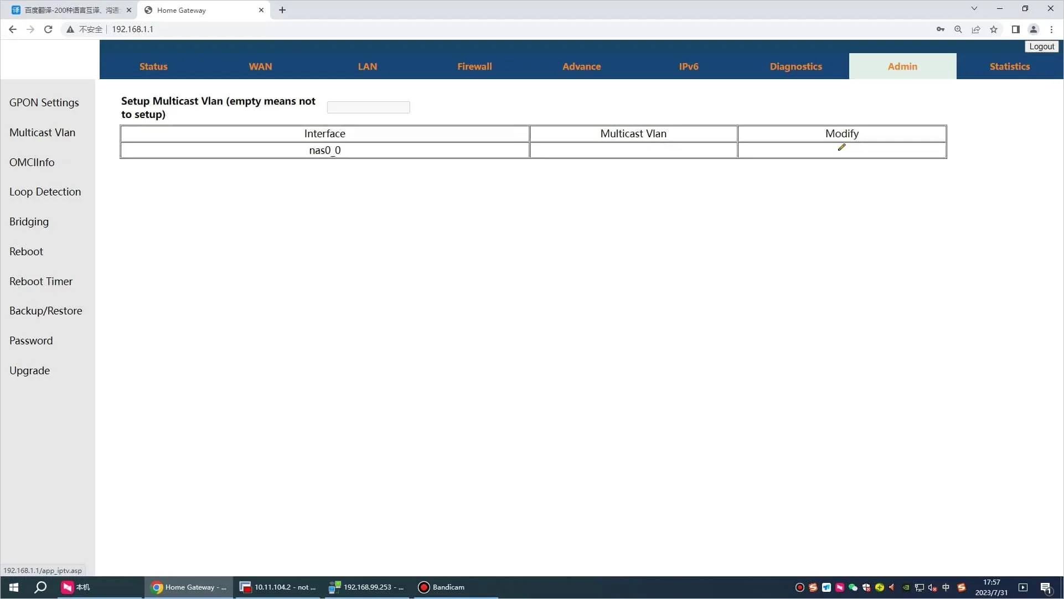Open GPON Settings in the sidebar

pyautogui.click(x=44, y=102)
